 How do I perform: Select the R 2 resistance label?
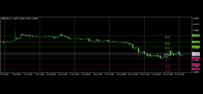167,44
